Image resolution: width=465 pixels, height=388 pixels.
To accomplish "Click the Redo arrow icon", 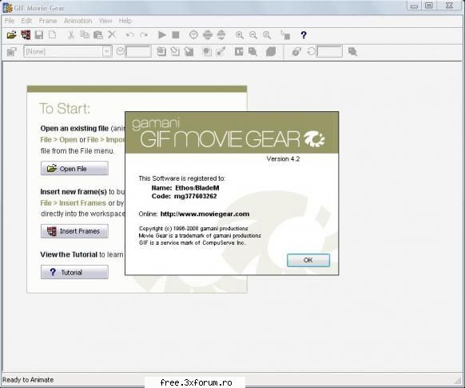I will click(144, 35).
